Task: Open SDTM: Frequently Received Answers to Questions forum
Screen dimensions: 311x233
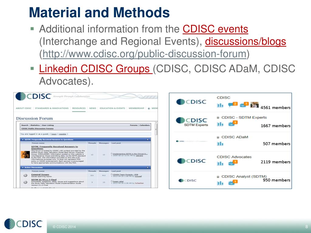Action: (55, 148)
